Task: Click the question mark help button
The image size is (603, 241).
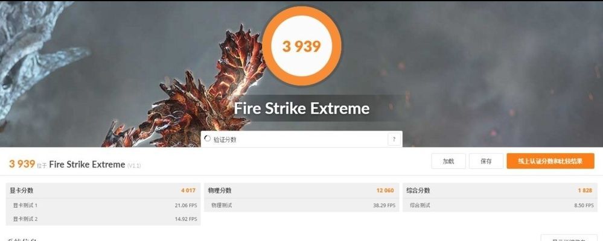Action: tap(394, 140)
